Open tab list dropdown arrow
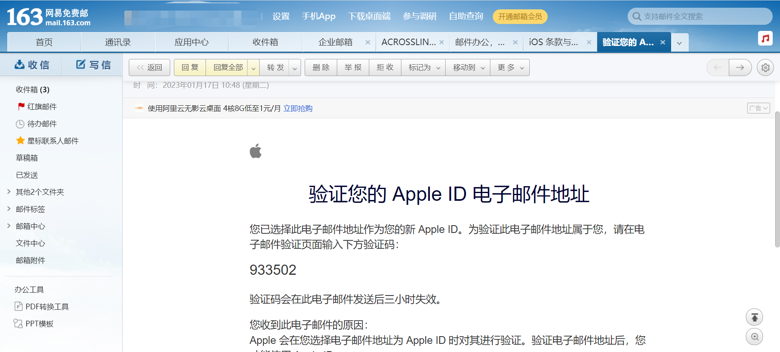 679,43
